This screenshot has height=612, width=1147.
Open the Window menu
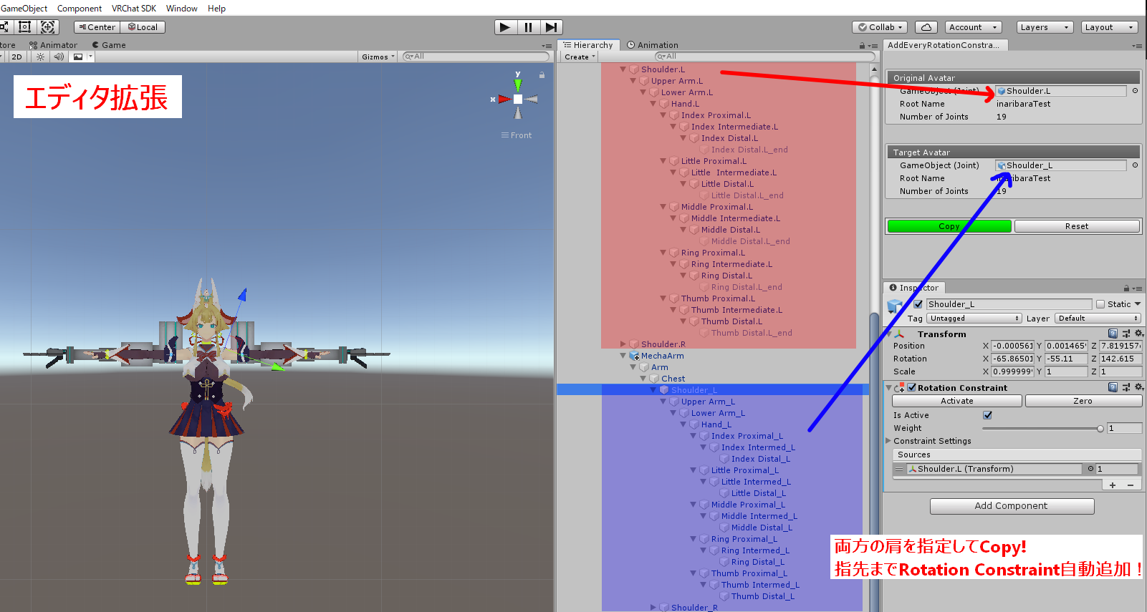[181, 9]
